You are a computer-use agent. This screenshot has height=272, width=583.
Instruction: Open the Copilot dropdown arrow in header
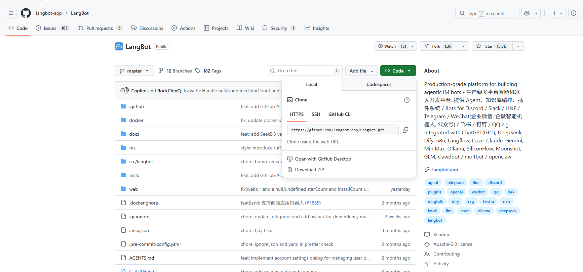[x=536, y=13]
